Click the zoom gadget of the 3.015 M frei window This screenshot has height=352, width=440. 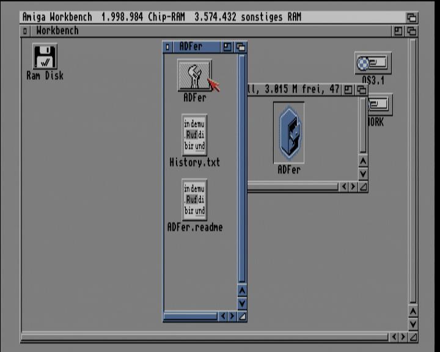point(348,90)
